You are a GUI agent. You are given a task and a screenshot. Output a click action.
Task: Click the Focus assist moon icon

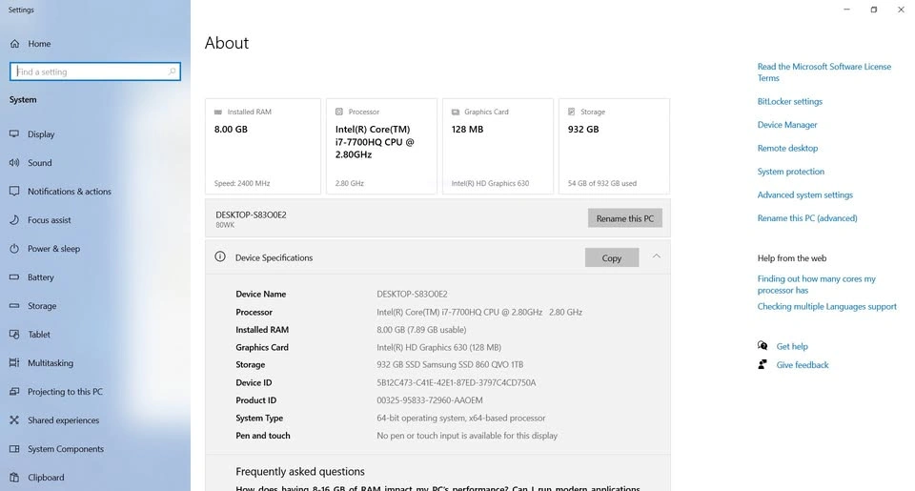point(14,220)
